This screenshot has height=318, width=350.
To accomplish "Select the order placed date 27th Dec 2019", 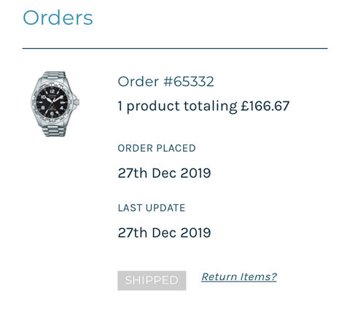I will coord(164,173).
